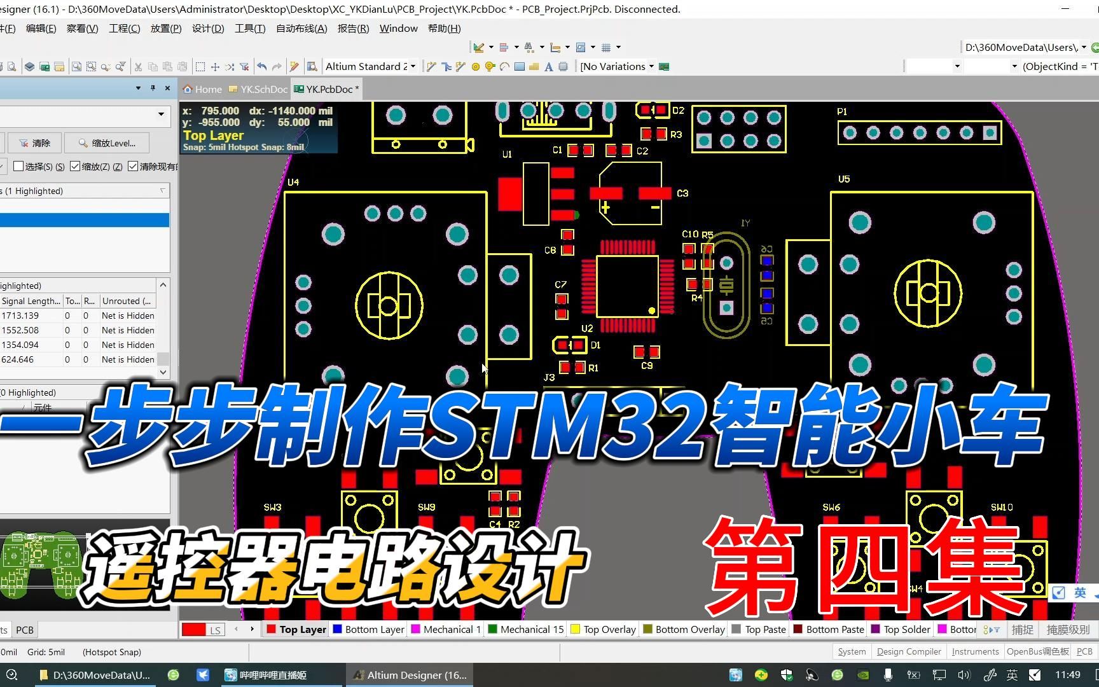Click the Cut scissors icon
The height and width of the screenshot is (687, 1099).
tap(137, 66)
